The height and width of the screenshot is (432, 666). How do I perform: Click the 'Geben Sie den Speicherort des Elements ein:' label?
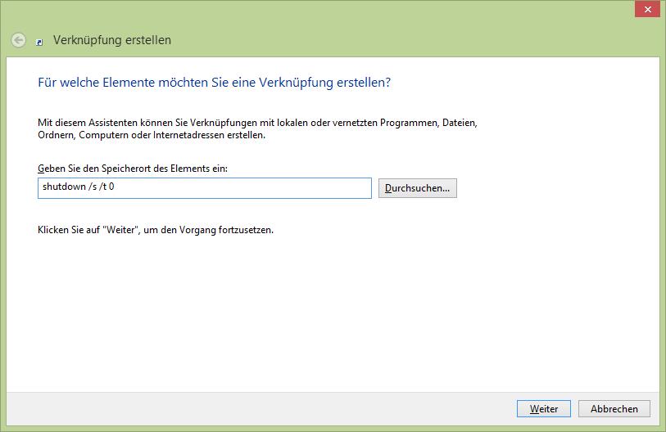tap(133, 169)
